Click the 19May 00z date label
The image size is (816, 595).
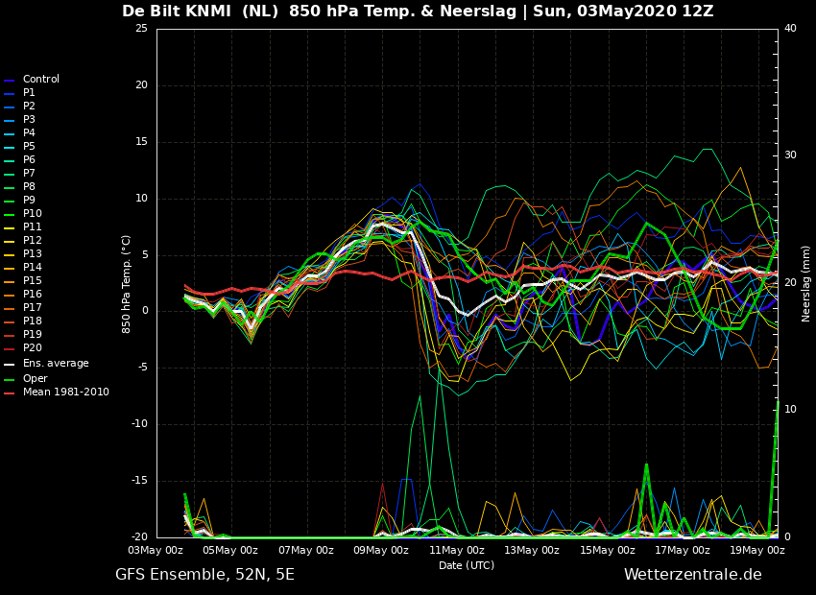[757, 550]
